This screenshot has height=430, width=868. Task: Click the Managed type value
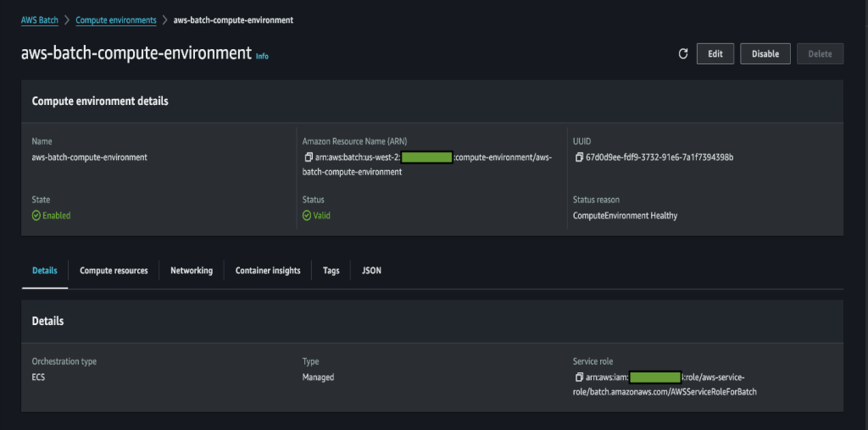coord(319,378)
